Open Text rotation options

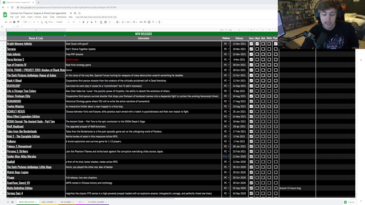pyautogui.click(x=135, y=22)
